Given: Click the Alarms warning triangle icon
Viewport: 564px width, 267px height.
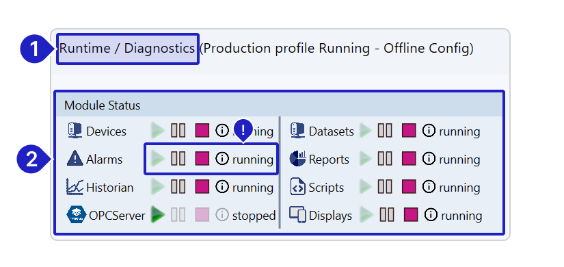Looking at the screenshot, I should [x=75, y=159].
